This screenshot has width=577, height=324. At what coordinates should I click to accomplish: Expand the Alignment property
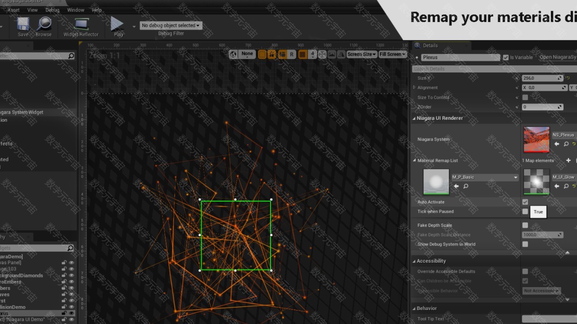tap(414, 88)
